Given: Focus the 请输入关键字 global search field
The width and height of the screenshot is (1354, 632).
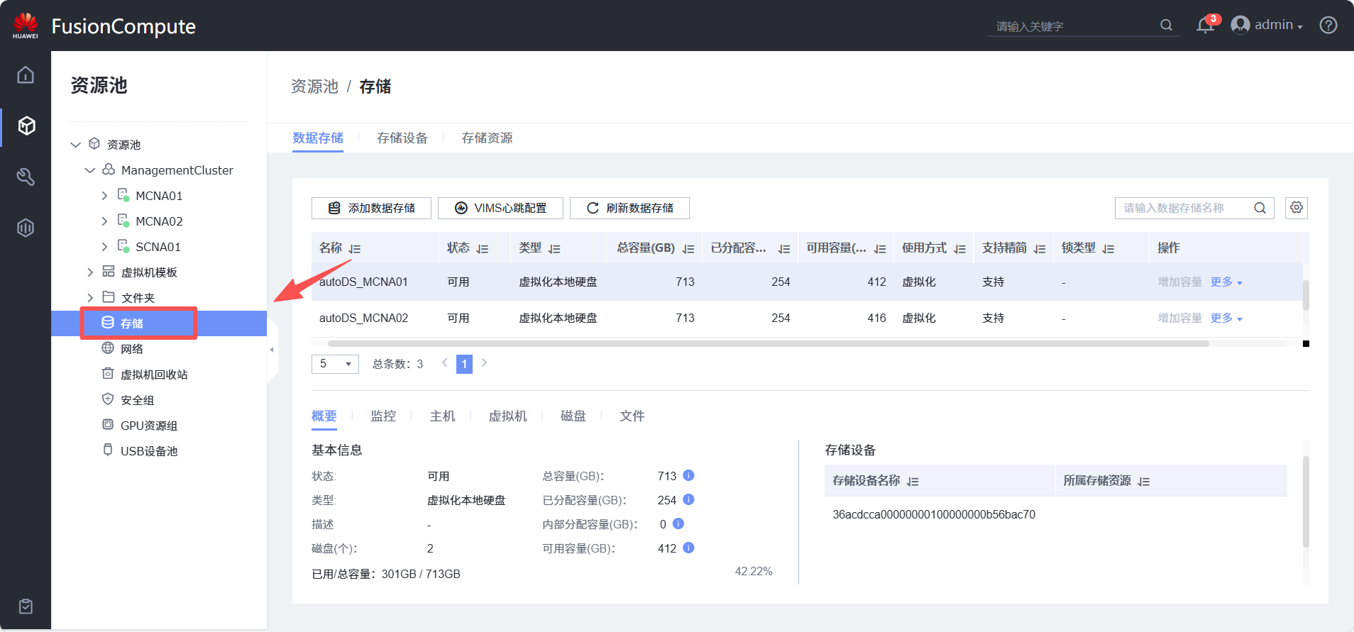Looking at the screenshot, I should tap(1074, 26).
